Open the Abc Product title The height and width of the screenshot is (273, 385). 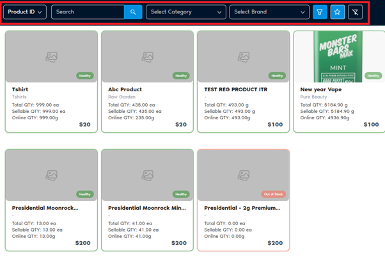[x=125, y=89]
